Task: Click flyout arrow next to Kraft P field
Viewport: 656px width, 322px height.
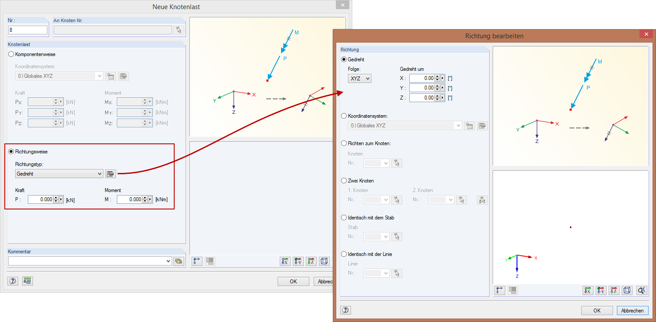Action: click(x=61, y=199)
